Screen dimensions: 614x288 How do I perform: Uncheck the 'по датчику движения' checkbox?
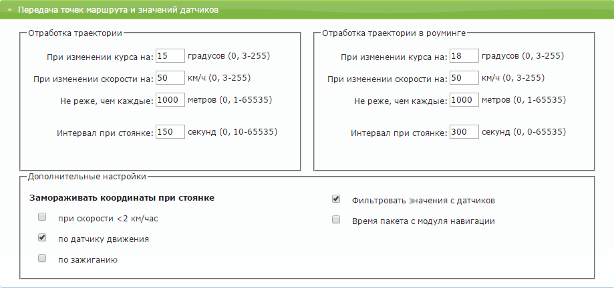coord(42,237)
